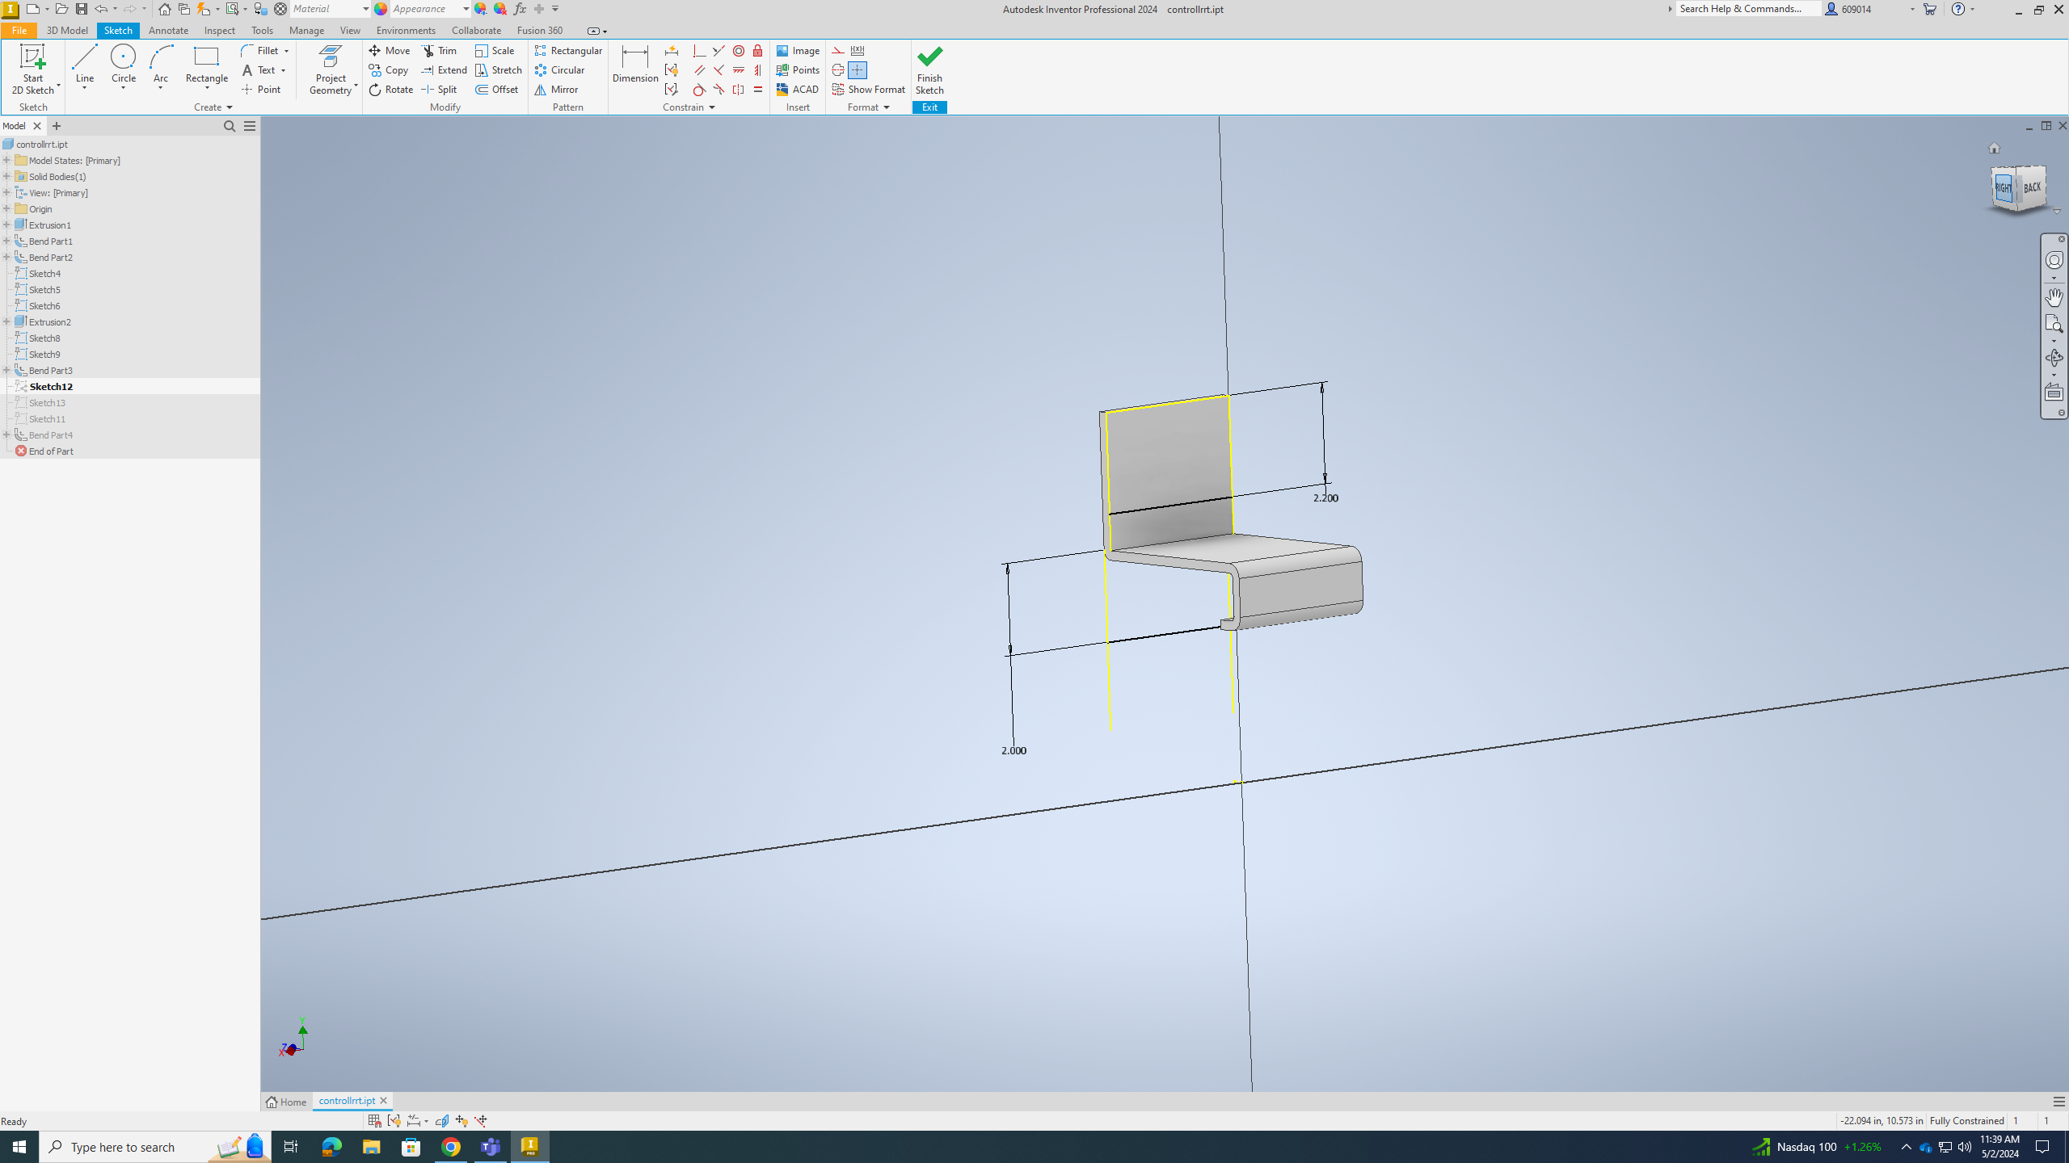Toggle Driven Dimension format option
This screenshot has height=1163, width=2069.
(858, 51)
